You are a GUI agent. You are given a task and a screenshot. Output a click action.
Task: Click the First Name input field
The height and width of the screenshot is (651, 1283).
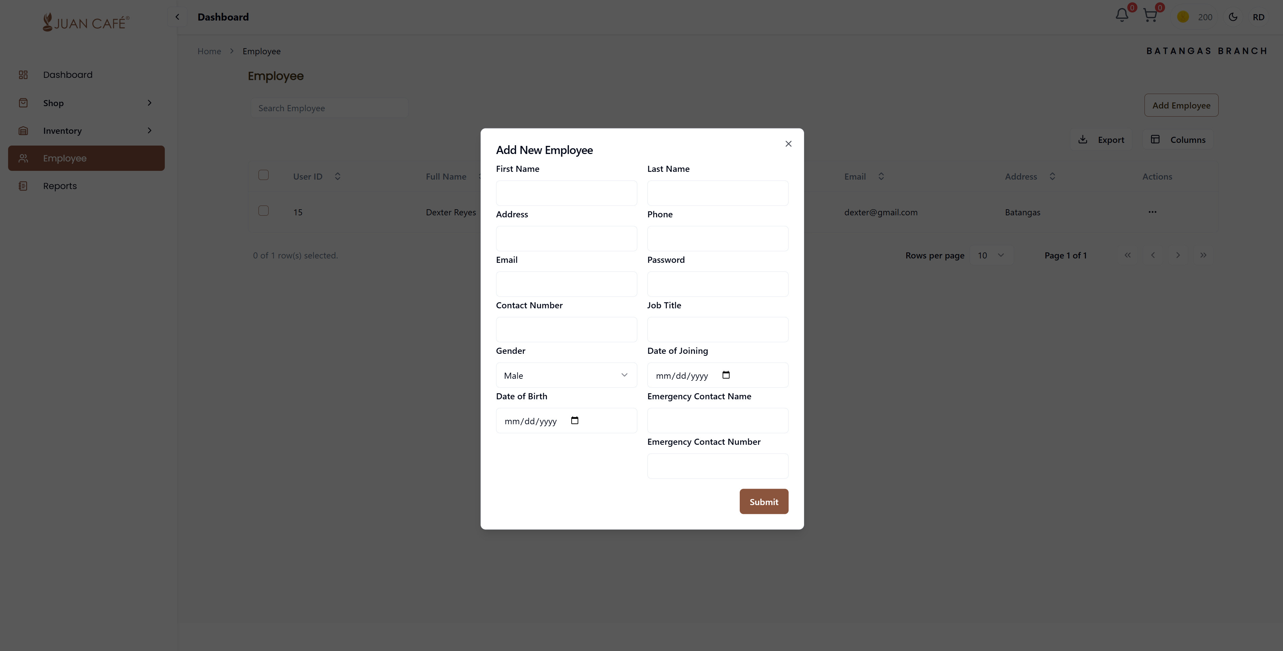click(566, 193)
